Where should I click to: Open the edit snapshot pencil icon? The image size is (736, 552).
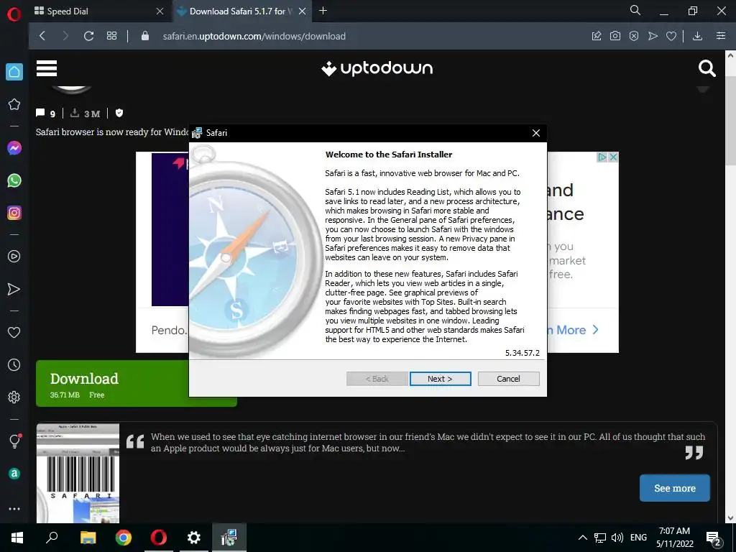pos(596,36)
